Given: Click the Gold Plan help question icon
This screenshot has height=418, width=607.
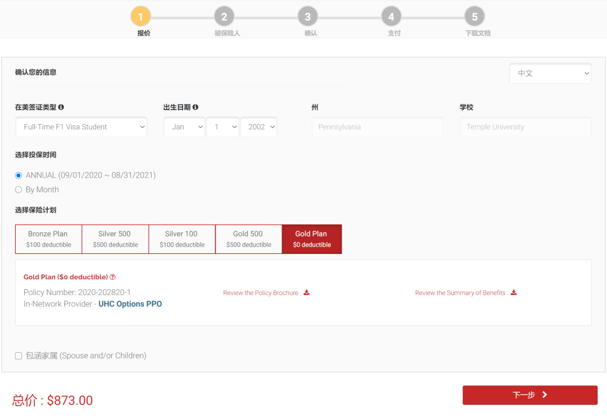Looking at the screenshot, I should (112, 277).
